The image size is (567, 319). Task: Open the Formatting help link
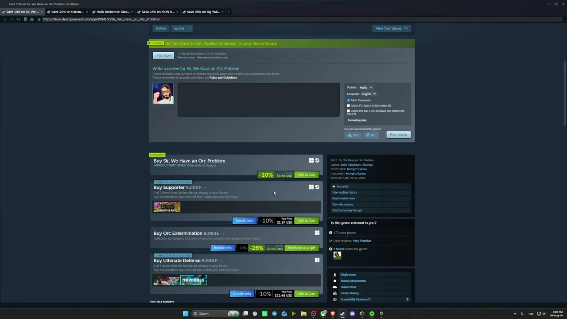(x=357, y=121)
